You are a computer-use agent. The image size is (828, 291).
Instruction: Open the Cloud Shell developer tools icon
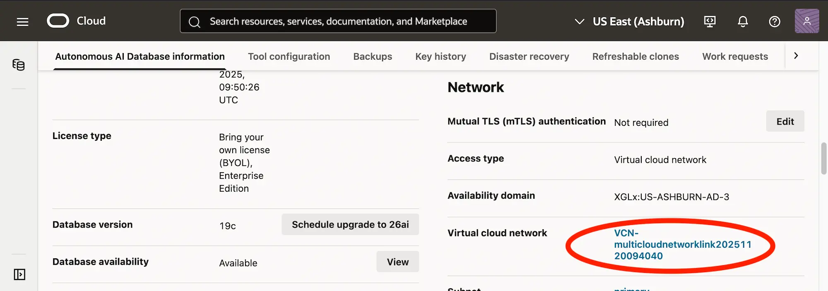click(710, 22)
